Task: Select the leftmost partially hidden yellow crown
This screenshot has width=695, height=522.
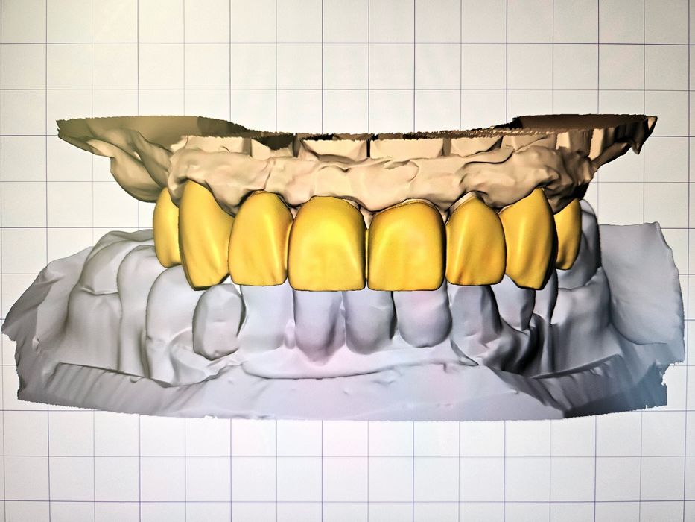Action: [166, 229]
